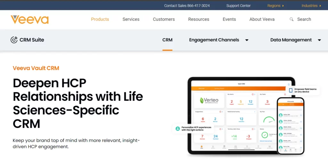Image resolution: width=328 pixels, height=165 pixels.
Task: Open the Engagement Channels dropdown arrow
Action: [x=247, y=40]
